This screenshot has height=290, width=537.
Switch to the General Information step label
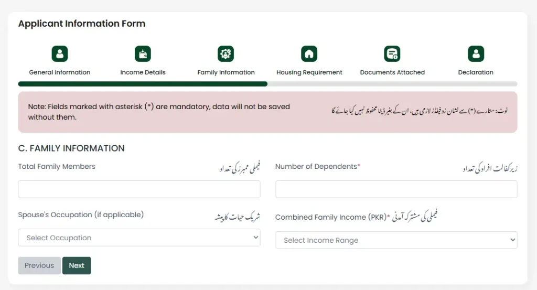click(60, 72)
